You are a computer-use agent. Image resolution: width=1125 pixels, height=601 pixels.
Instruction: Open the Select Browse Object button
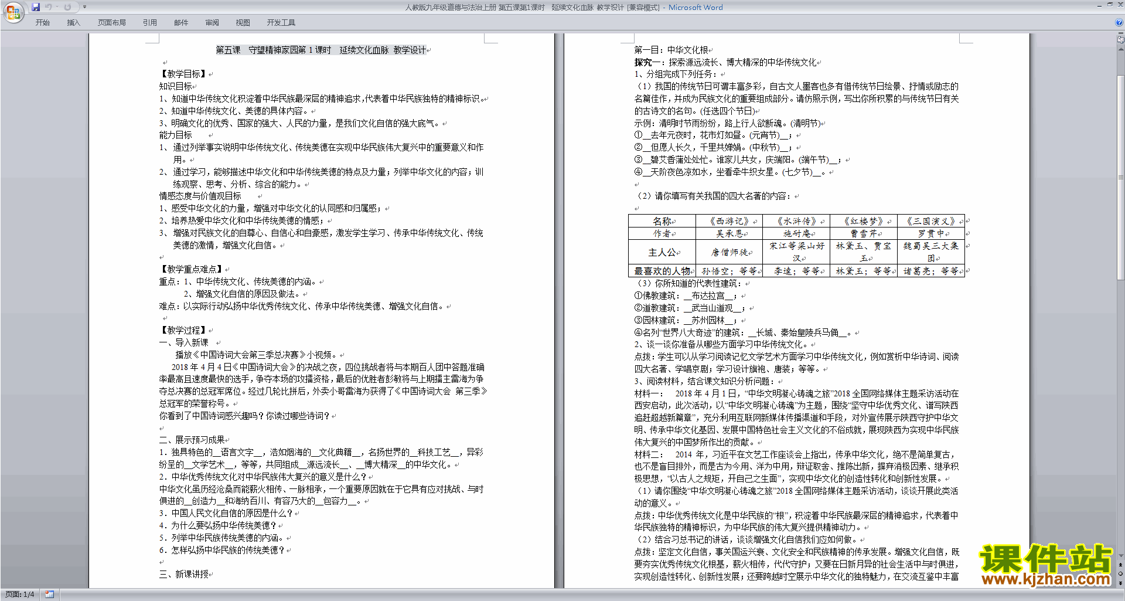click(1121, 573)
